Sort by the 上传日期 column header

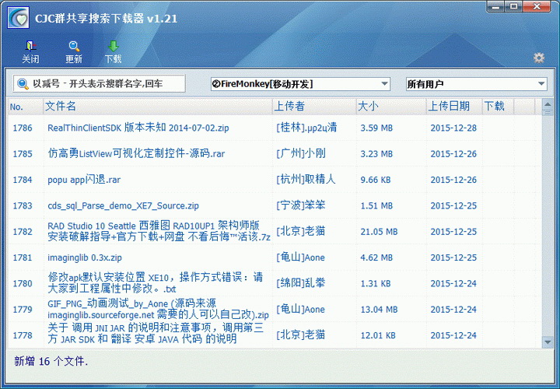[454, 107]
